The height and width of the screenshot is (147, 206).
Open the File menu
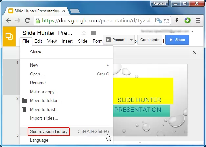[26, 41]
